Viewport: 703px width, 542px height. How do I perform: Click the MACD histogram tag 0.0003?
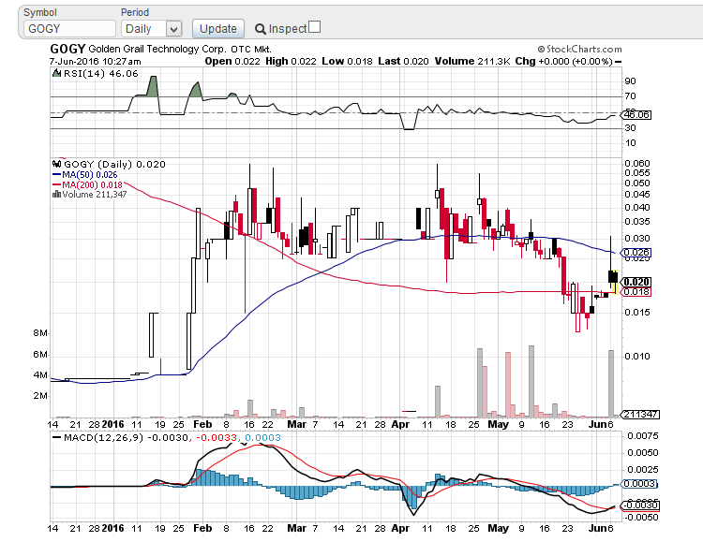pos(639,484)
